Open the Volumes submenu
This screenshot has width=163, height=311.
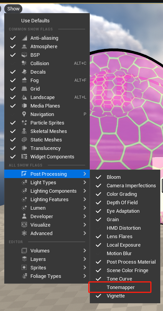(47, 251)
